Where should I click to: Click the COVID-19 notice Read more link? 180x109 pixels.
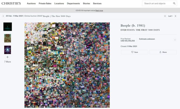coord(99,11)
